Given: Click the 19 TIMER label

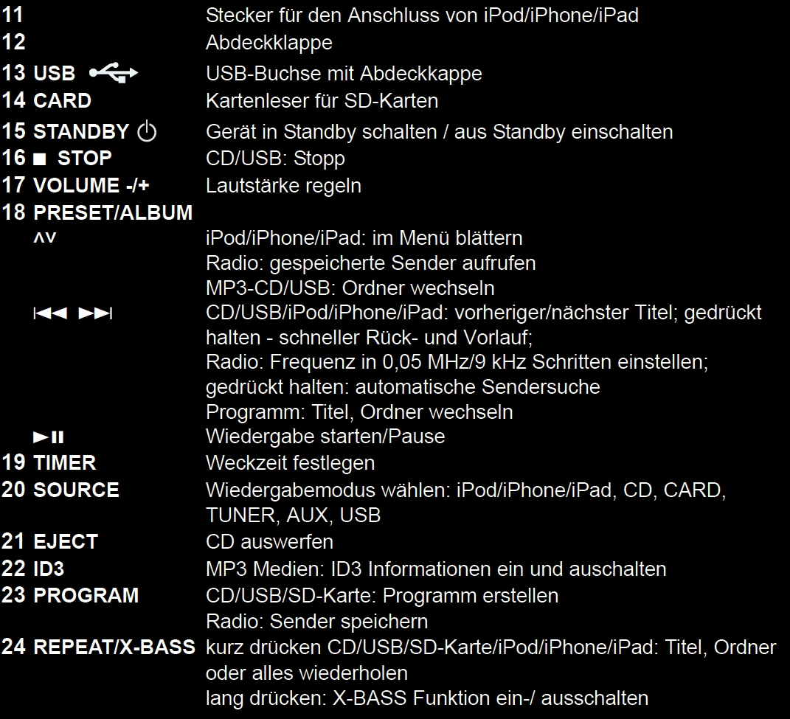Looking at the screenshot, I should click(49, 462).
